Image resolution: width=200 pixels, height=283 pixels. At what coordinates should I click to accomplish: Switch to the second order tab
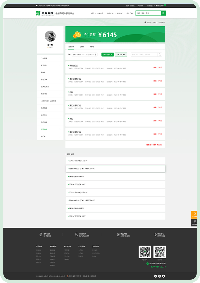82,47
